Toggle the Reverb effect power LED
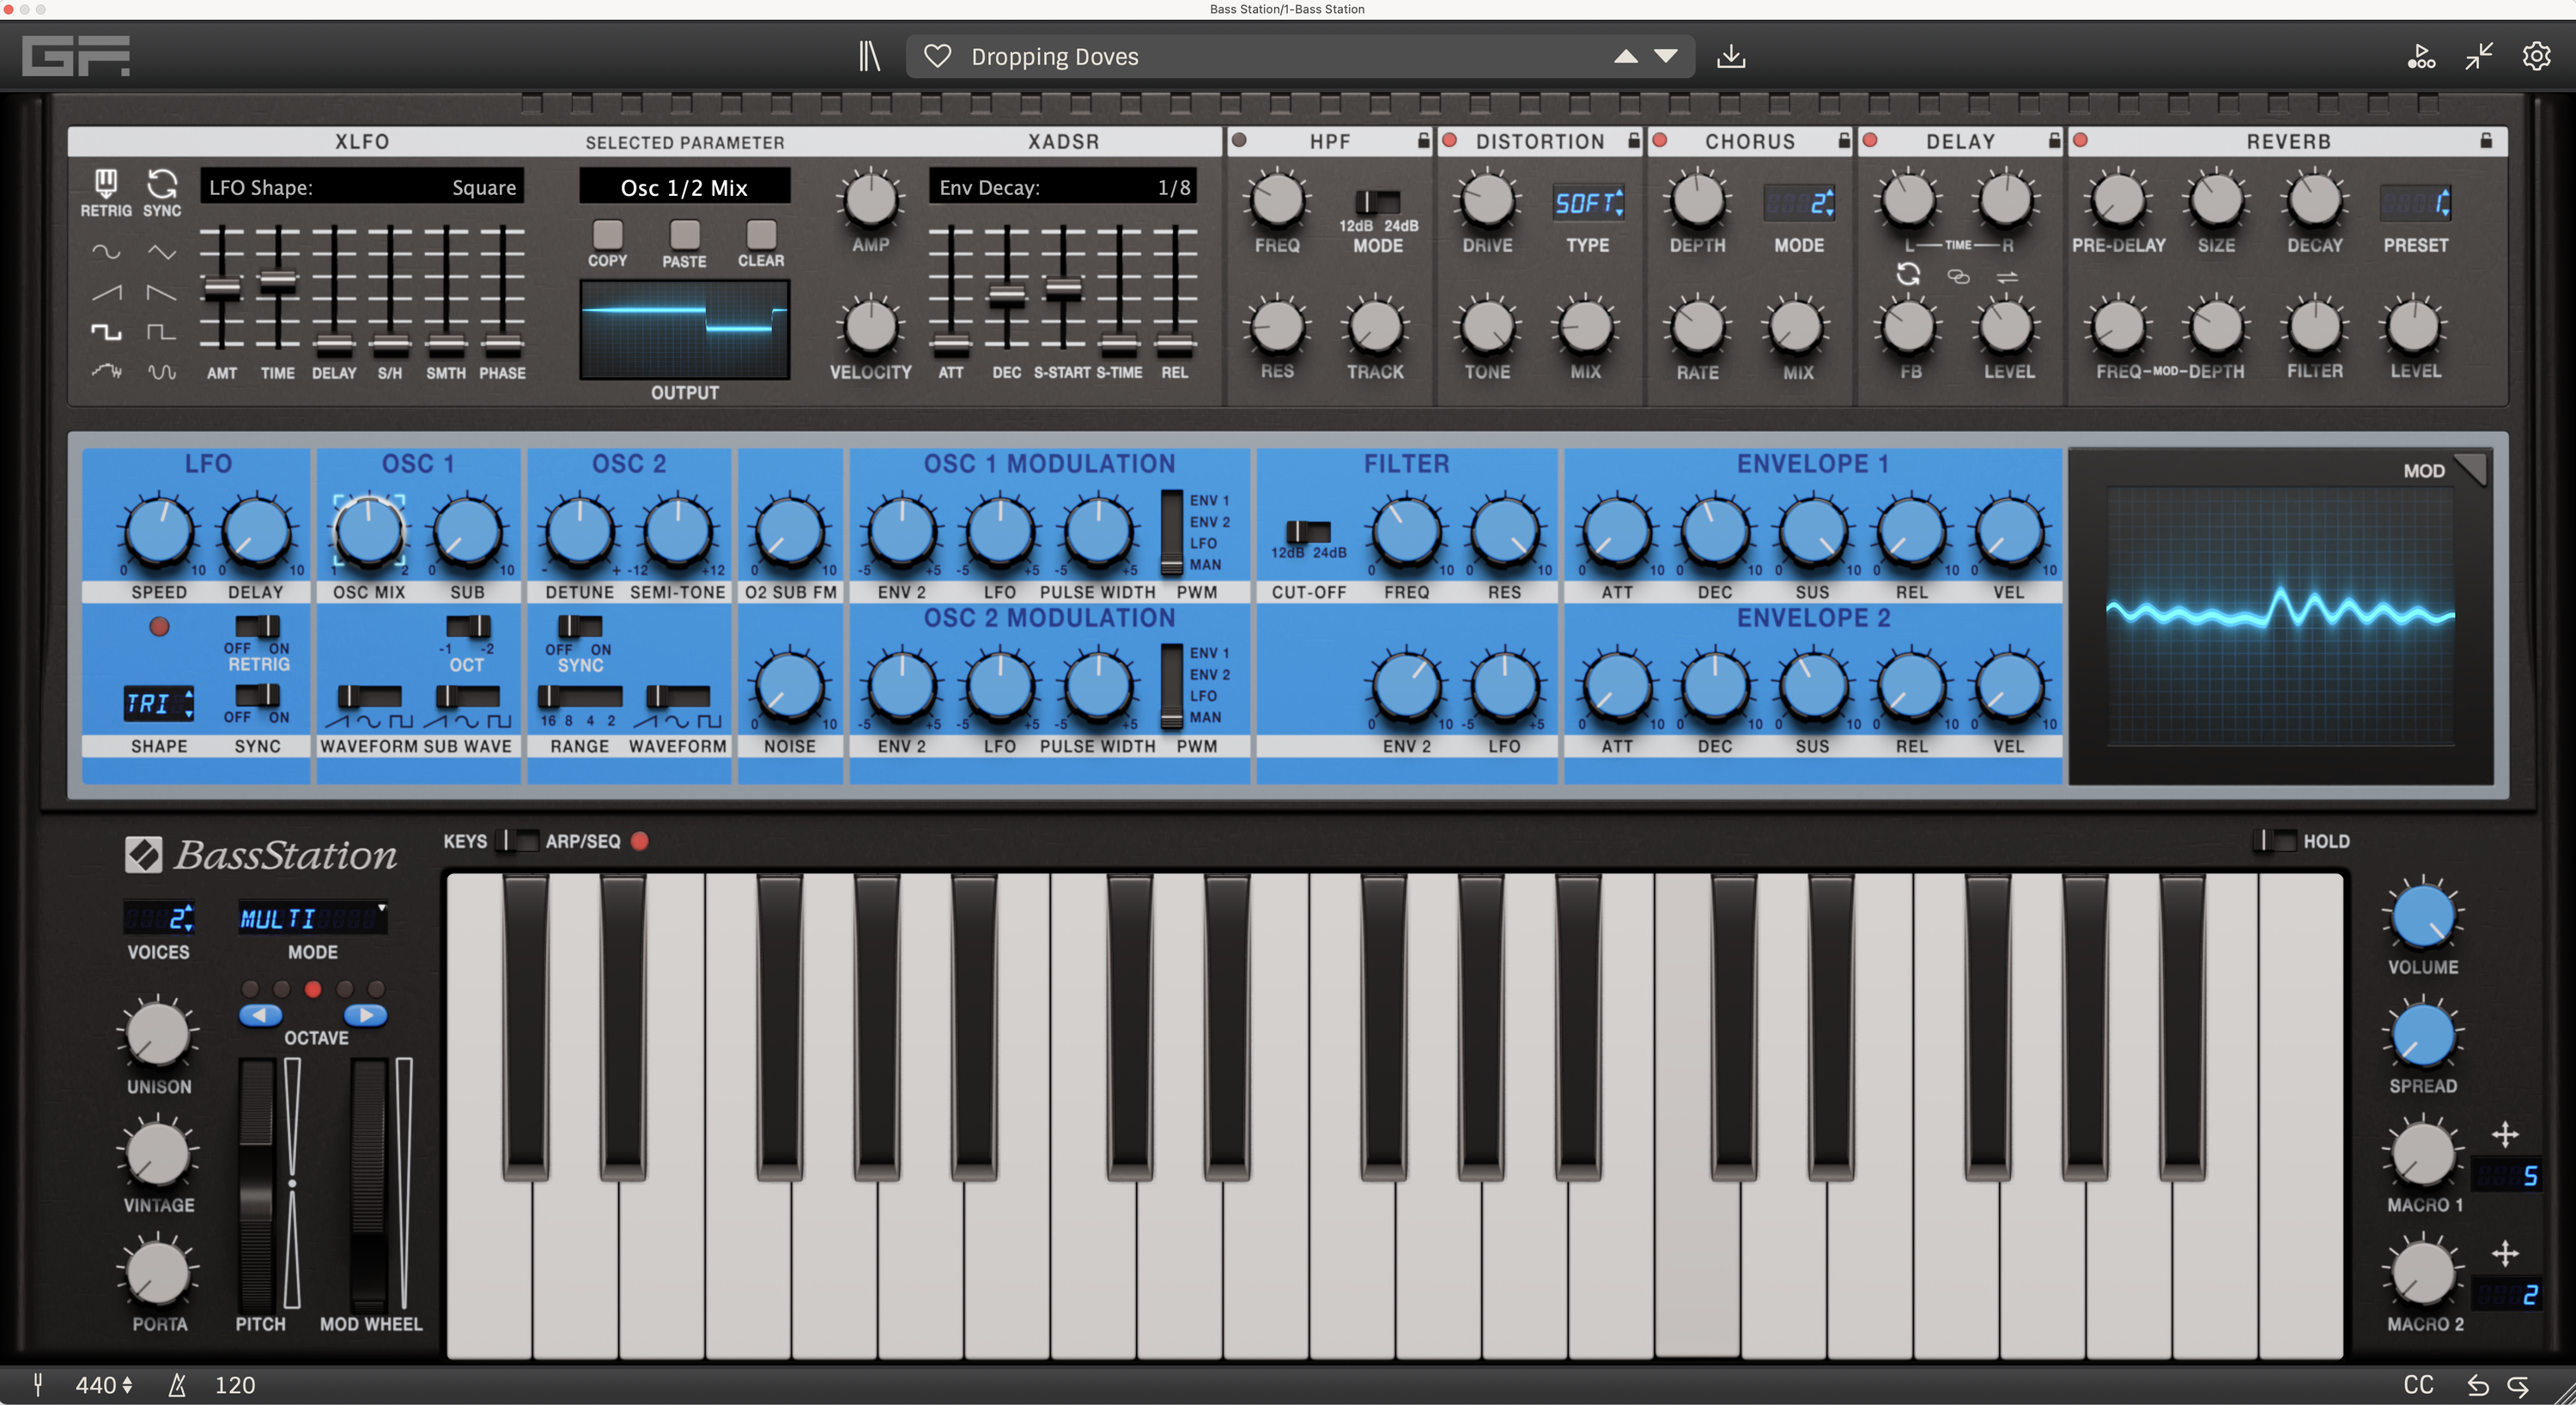The height and width of the screenshot is (1405, 2576). 2080,141
